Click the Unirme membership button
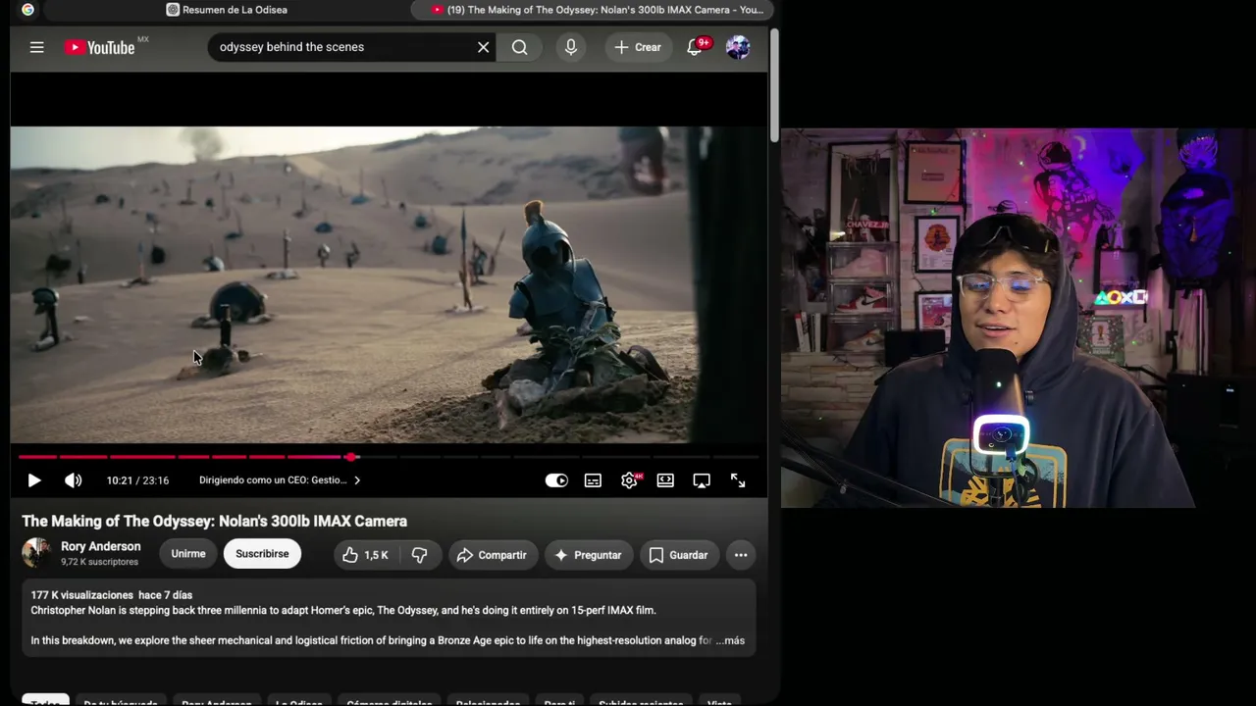This screenshot has width=1256, height=706. pyautogui.click(x=188, y=554)
